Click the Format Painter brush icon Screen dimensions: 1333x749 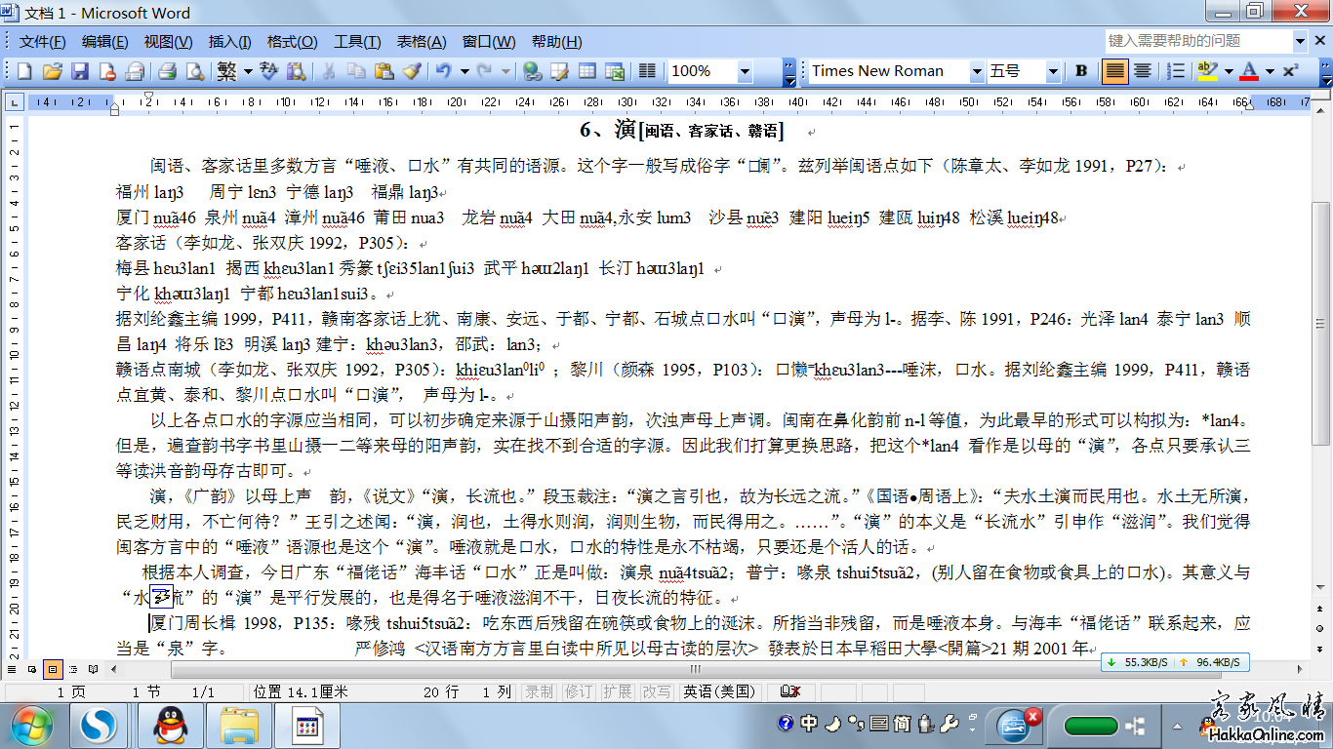point(412,71)
